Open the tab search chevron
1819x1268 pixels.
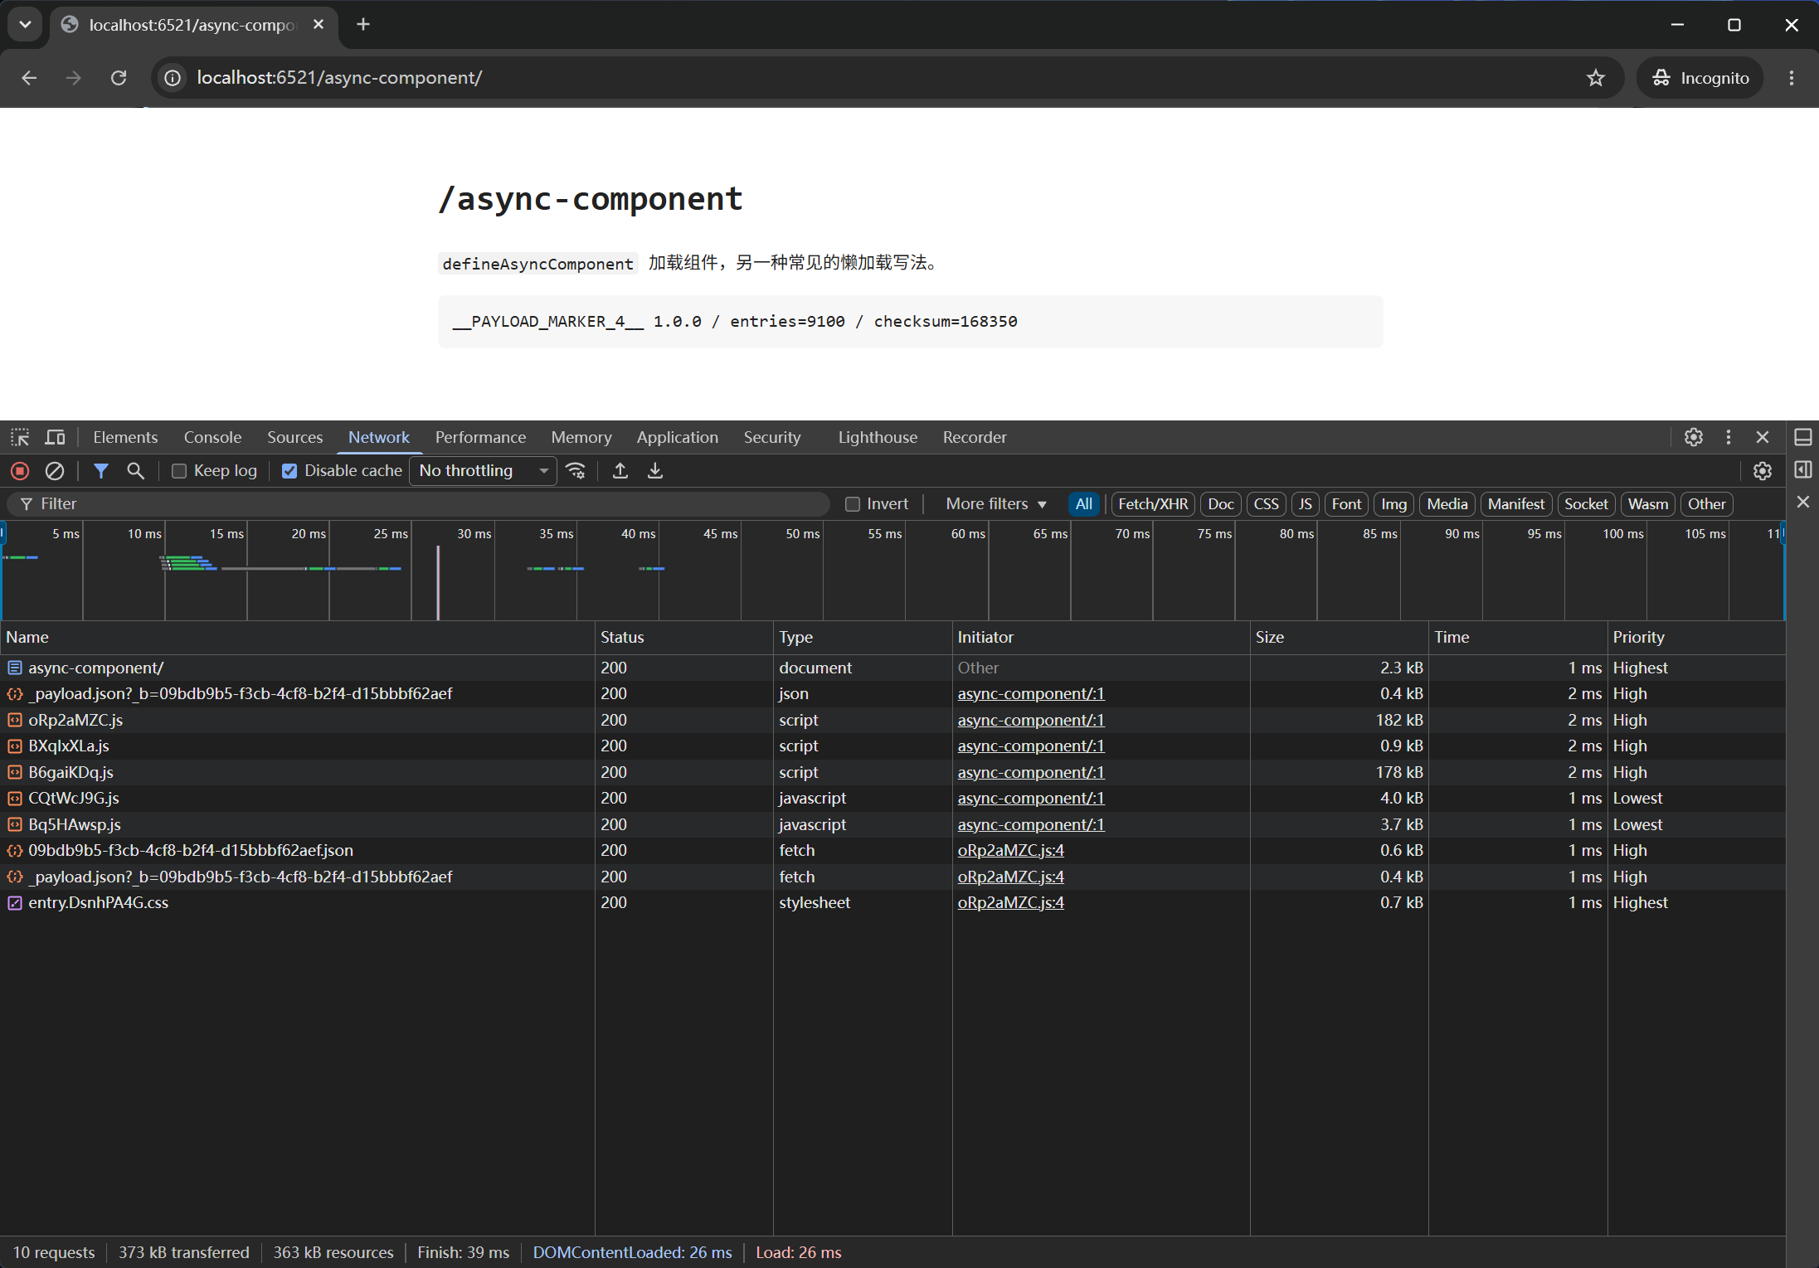click(x=25, y=25)
